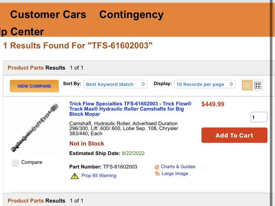The image size is (275, 206).
Task: Click the Prop 65 warning triangle icon
Action: (74, 176)
